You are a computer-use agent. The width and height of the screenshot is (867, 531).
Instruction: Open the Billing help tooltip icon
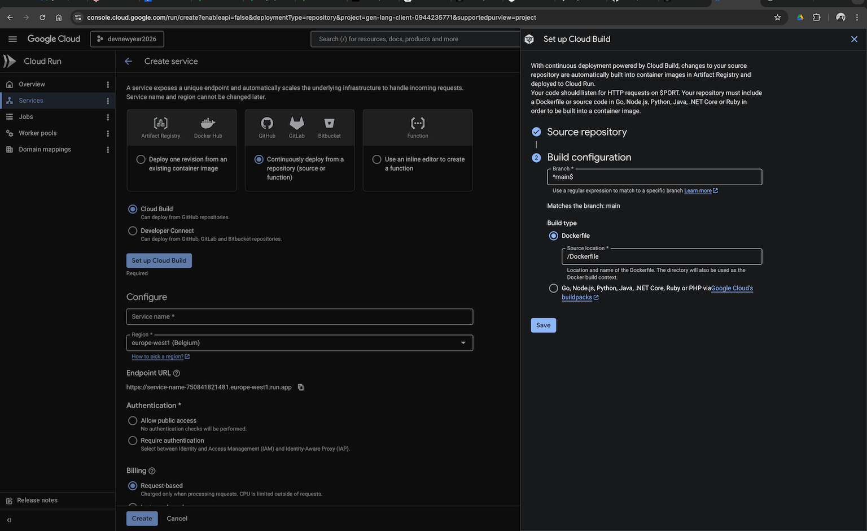click(151, 470)
